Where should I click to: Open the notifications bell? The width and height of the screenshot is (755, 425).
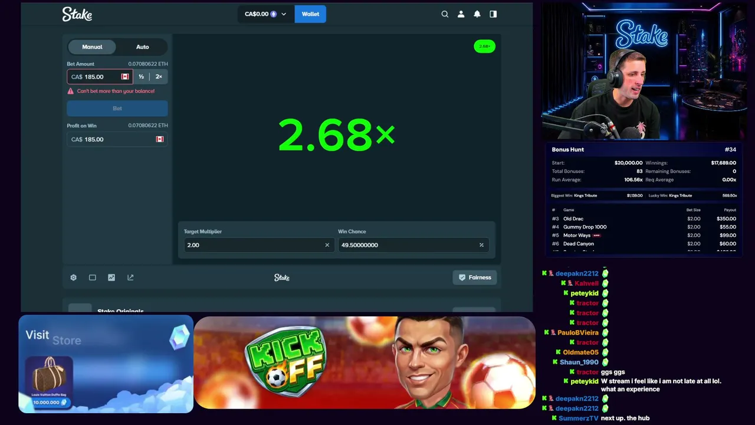point(477,14)
